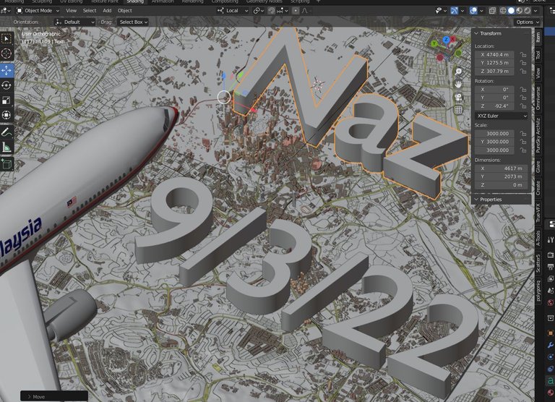Toggle viewport gizmos visibility button

click(455, 11)
